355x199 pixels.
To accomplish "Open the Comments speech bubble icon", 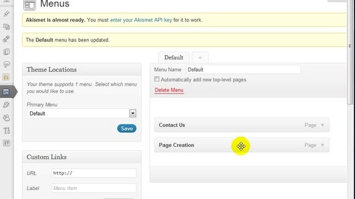I will pos(6,64).
